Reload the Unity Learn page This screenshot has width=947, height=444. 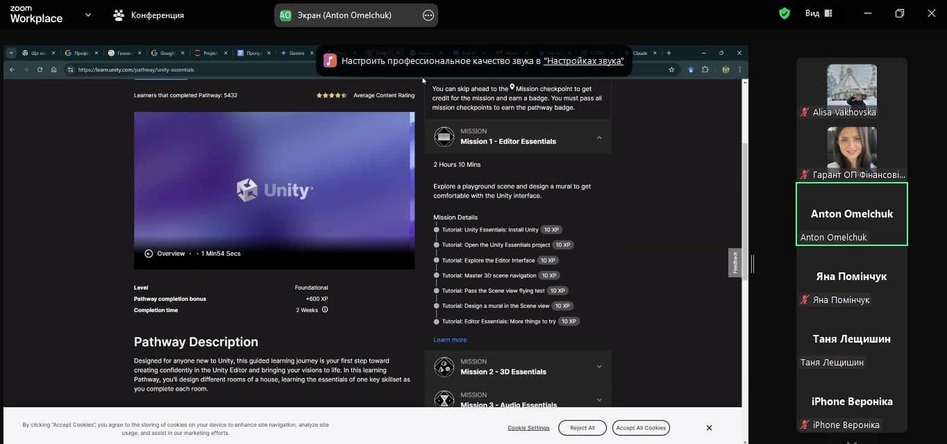pyautogui.click(x=40, y=69)
